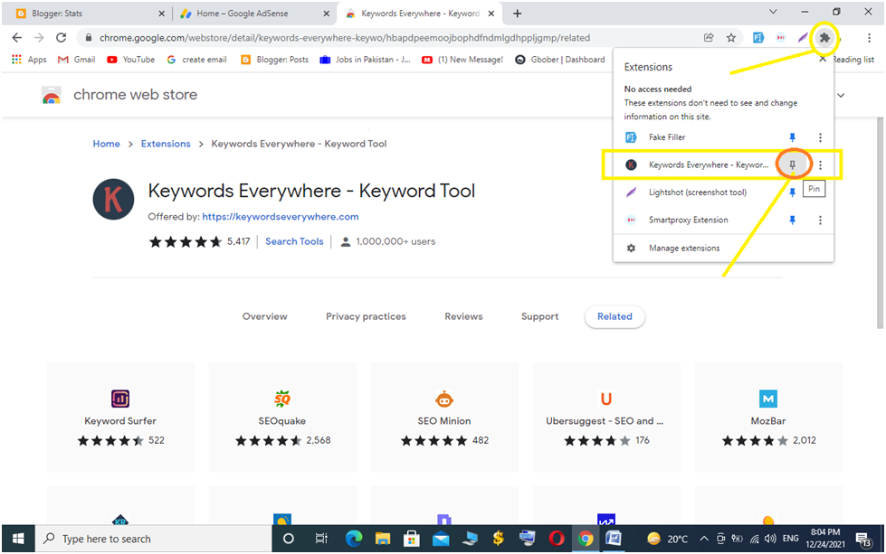The image size is (886, 554).
Task: Select Smartproxy Extension in the list
Action: [688, 220]
